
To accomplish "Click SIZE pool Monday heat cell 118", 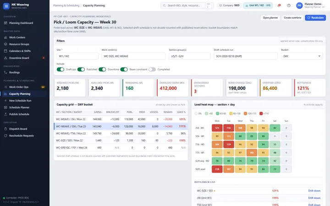I will [x=217, y=169].
